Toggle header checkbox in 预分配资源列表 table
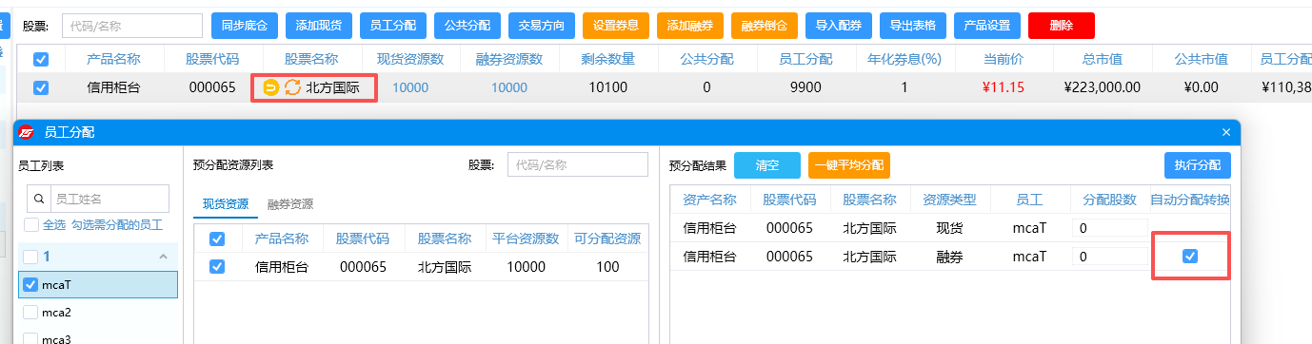Screen dimensions: 1312x344 pyautogui.click(x=217, y=239)
